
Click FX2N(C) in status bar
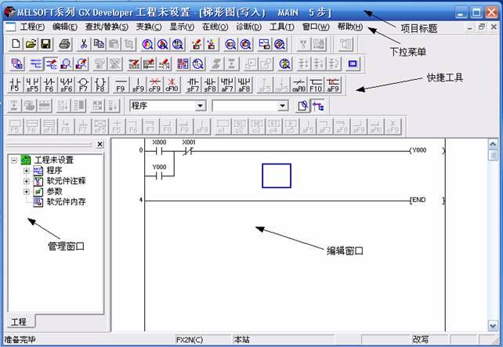point(190,340)
